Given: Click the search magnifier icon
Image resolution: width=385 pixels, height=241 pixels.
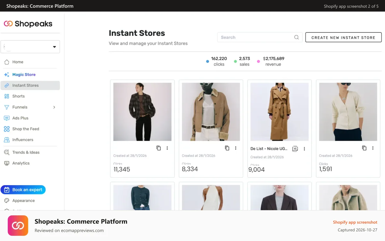Looking at the screenshot, I should tap(296, 37).
